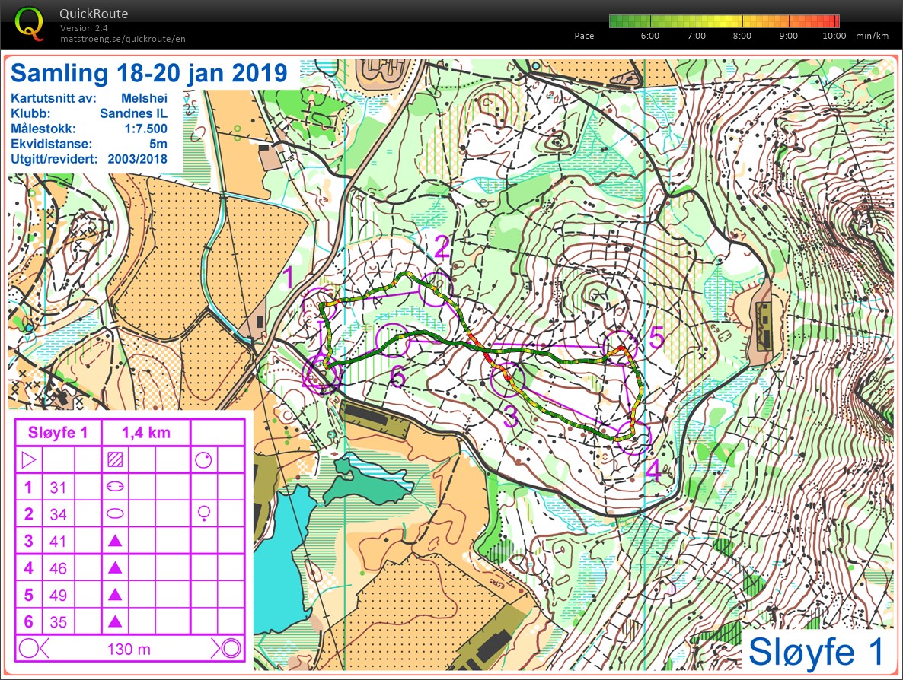
Task: Open the matstroeng.se/quickroute/en link
Action: [x=123, y=39]
